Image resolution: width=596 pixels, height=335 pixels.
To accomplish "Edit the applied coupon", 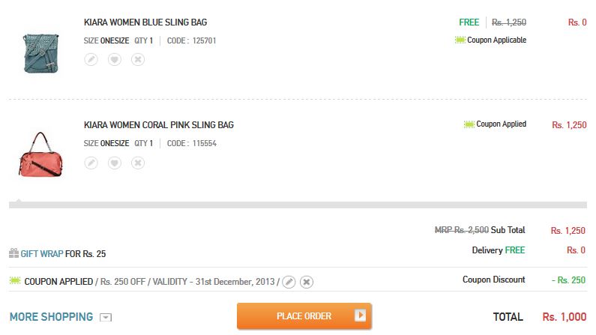I will [289, 282].
